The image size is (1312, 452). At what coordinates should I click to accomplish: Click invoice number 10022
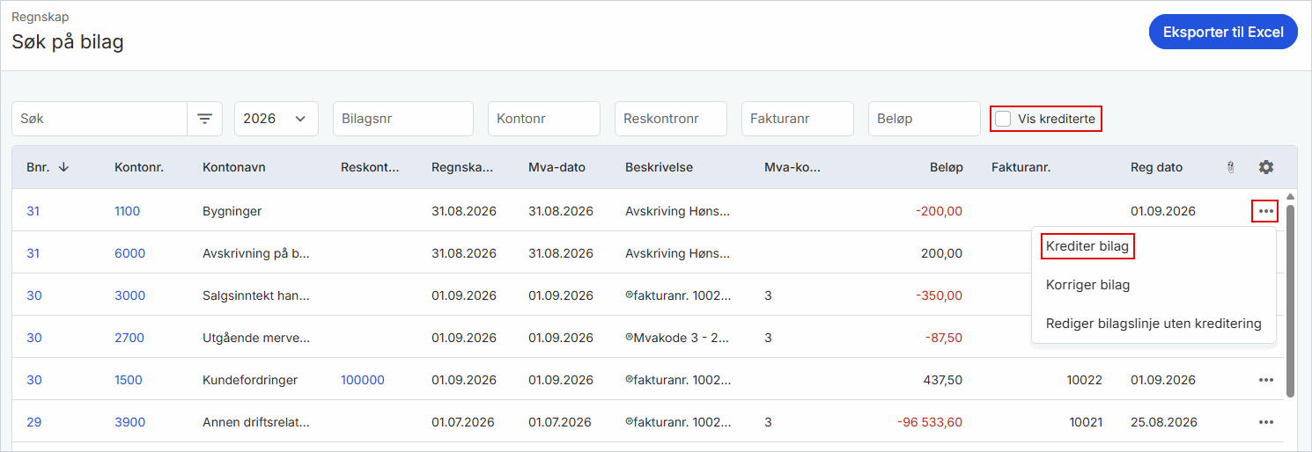(x=1086, y=380)
